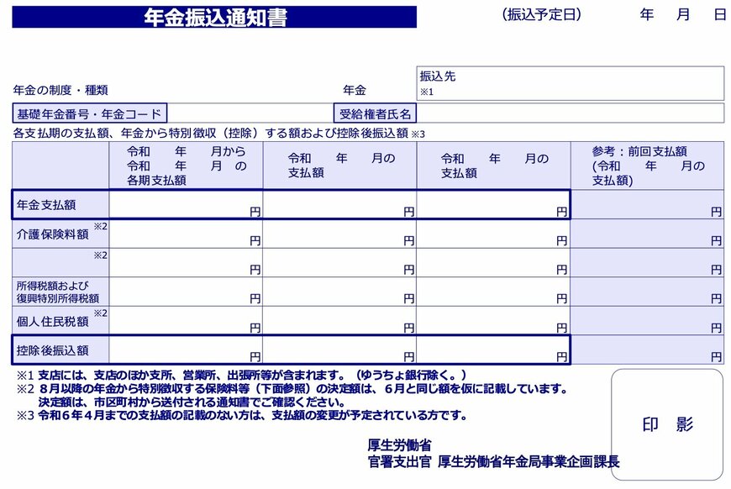
Task: Click the 受給権者氏名 field
Action: [376, 112]
